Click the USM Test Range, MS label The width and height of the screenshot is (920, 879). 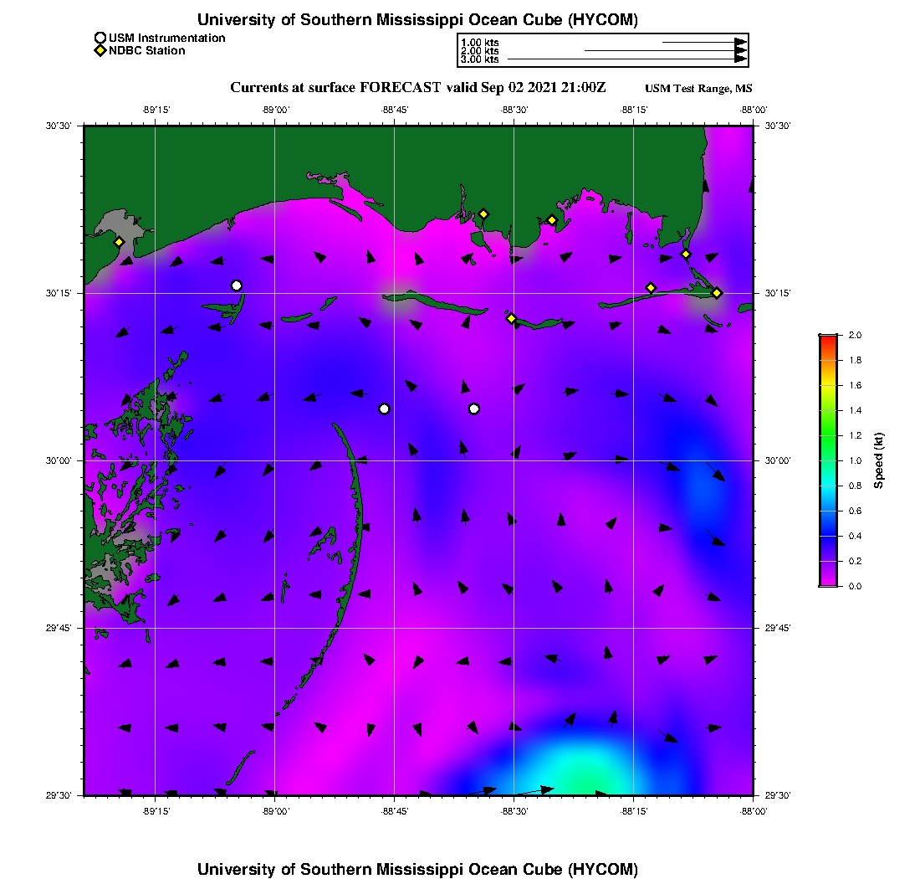698,88
